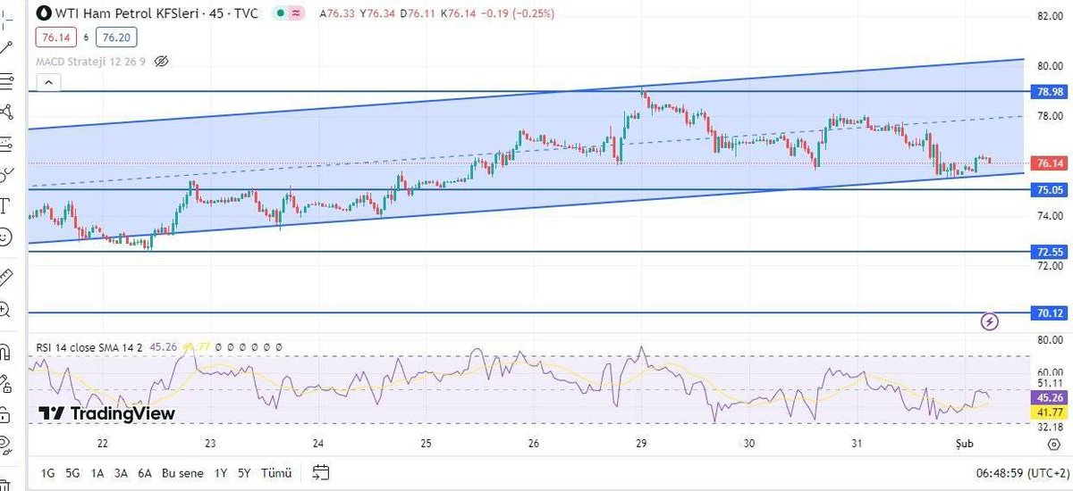Image resolution: width=1073 pixels, height=491 pixels.
Task: Click the pink approximation symbol badge
Action: point(297,14)
